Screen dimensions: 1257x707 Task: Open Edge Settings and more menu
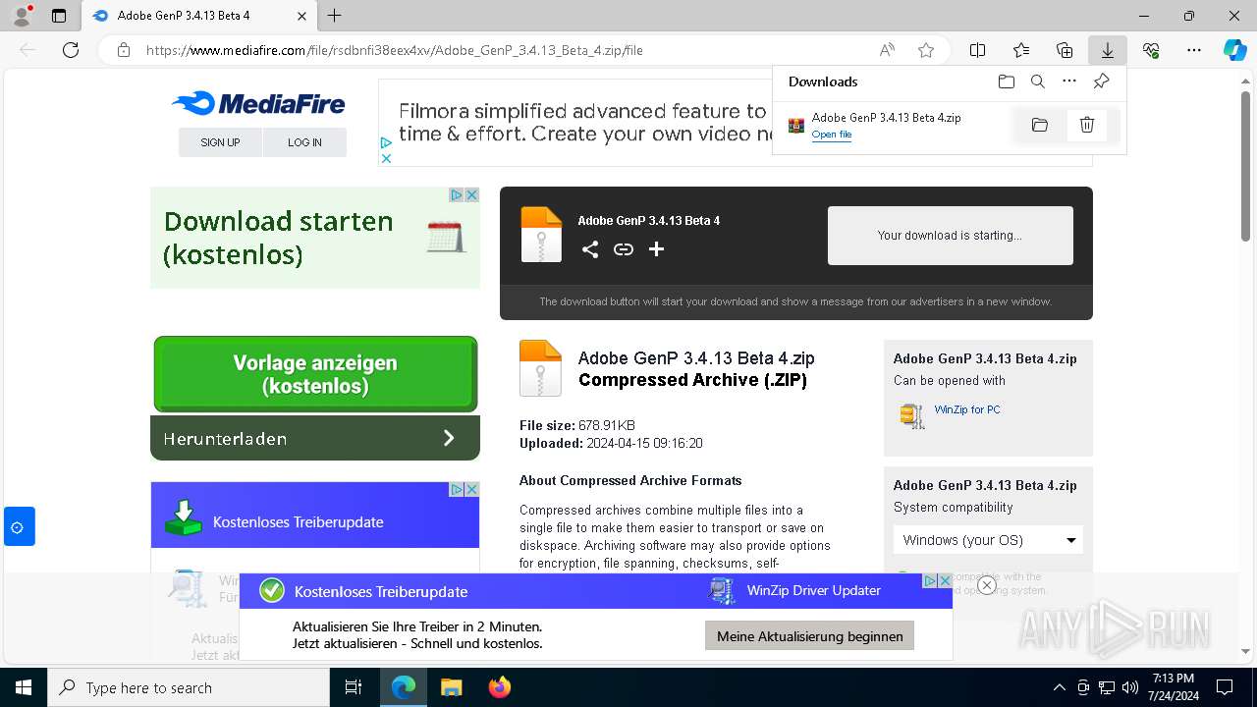click(1194, 50)
